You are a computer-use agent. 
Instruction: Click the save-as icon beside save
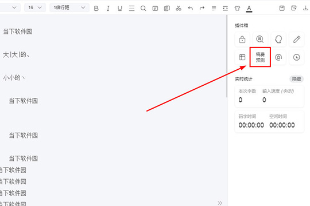tap(294, 8)
